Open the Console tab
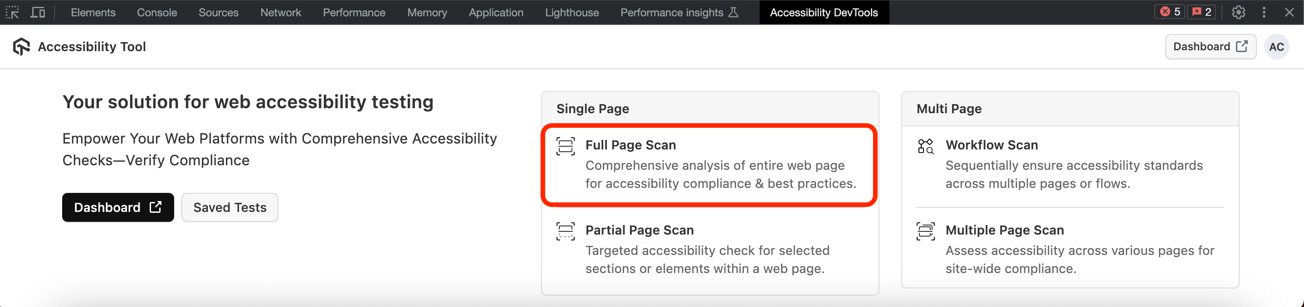This screenshot has width=1304, height=307. pos(157,12)
